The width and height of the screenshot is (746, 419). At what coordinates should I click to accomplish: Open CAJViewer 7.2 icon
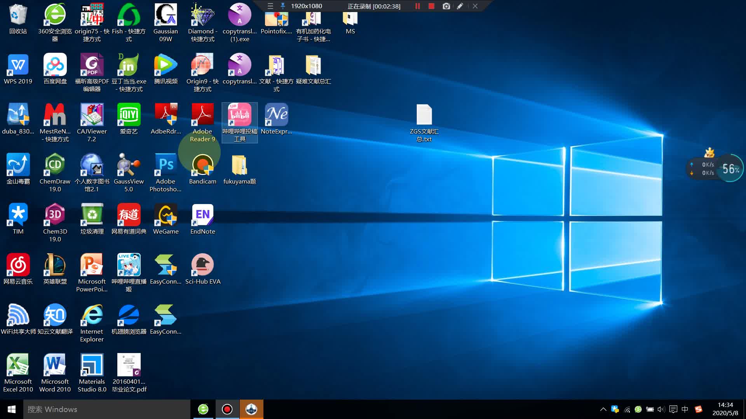pos(92,115)
